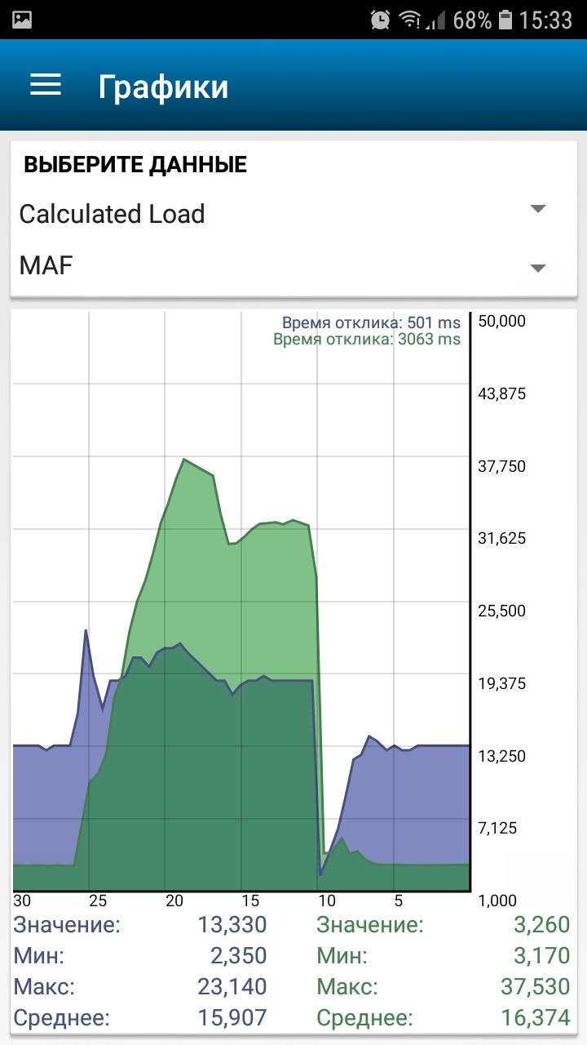Tap the Графики screen title

163,87
